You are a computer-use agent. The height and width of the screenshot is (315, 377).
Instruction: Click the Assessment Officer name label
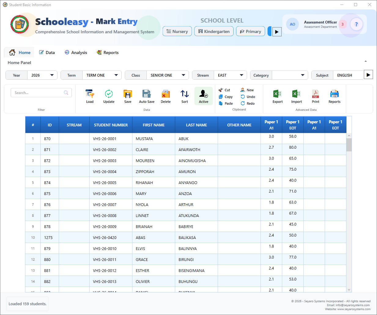click(320, 22)
